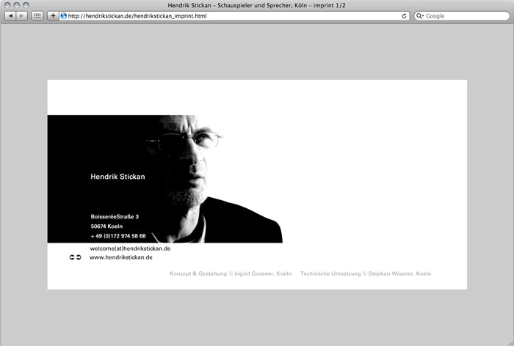Click the left page navigation arrow icon
The height and width of the screenshot is (346, 514).
[x=72, y=257]
